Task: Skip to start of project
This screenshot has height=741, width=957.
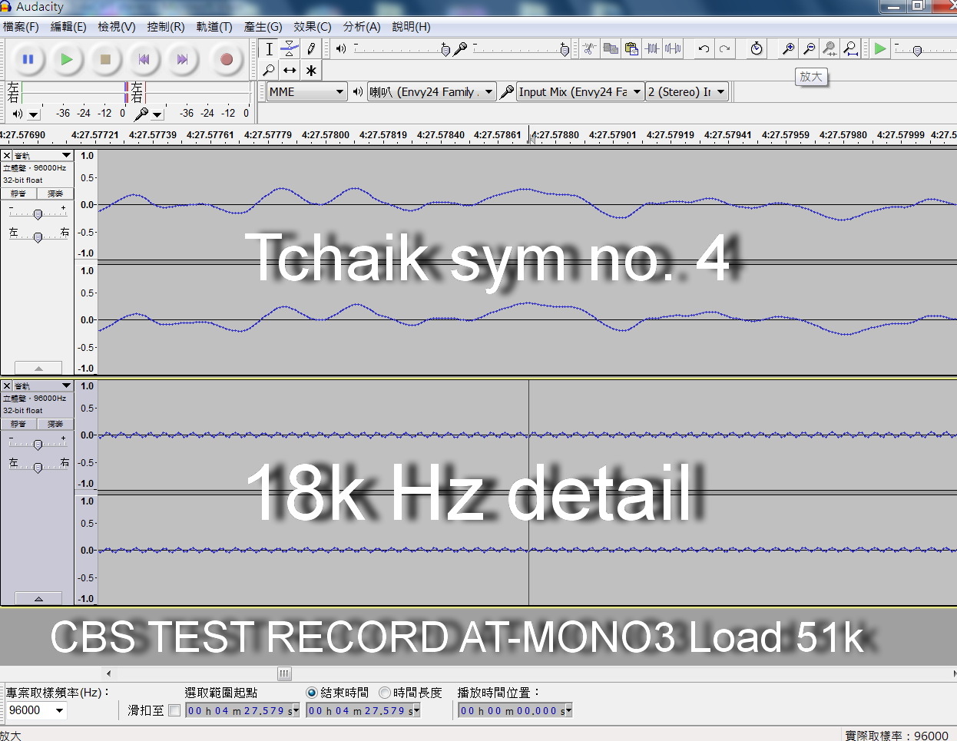Action: (x=144, y=59)
